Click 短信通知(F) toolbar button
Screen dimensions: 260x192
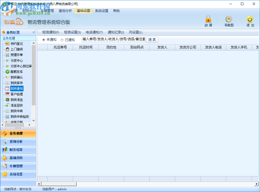point(51,32)
